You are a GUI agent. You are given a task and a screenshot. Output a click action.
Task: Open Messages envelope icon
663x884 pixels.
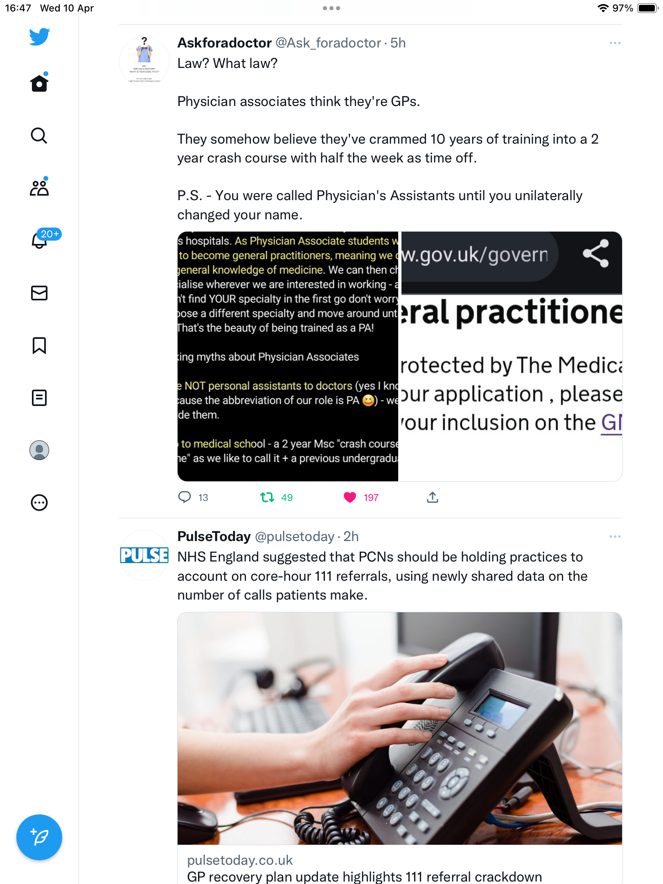pyautogui.click(x=39, y=293)
